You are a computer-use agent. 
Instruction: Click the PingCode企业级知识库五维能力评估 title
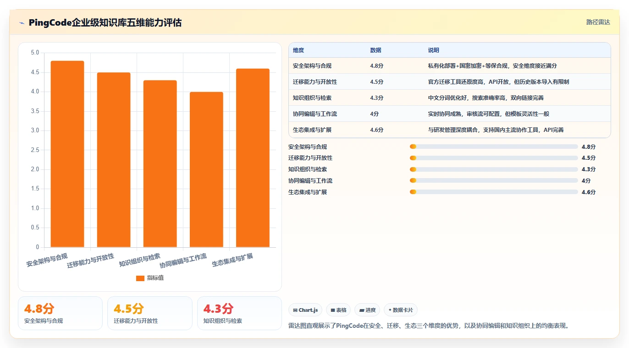pos(105,22)
